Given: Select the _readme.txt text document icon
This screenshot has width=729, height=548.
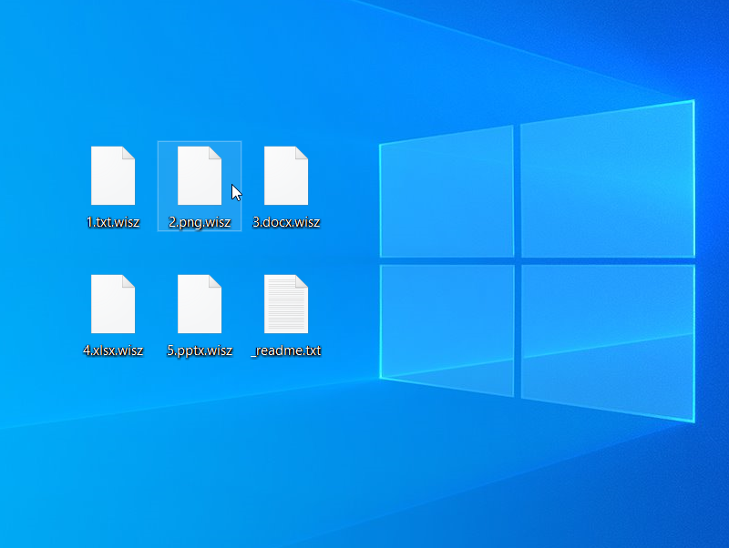Looking at the screenshot, I should tap(286, 304).
